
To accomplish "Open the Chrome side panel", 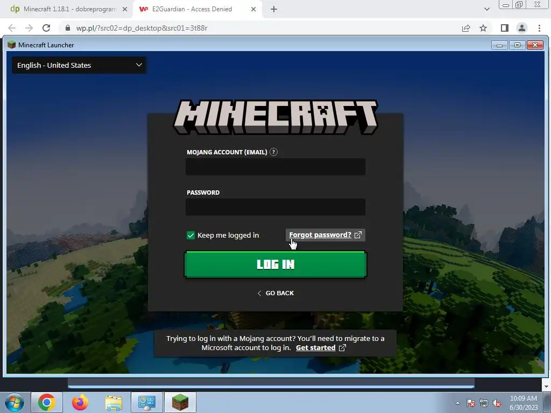I will [x=505, y=28].
